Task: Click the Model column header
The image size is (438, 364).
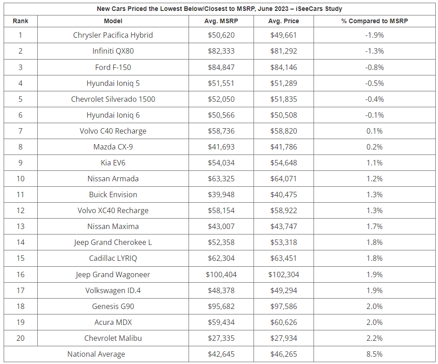Action: pyautogui.click(x=113, y=21)
